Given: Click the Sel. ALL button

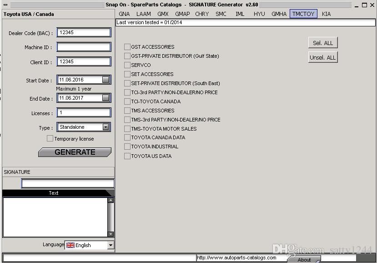Looking at the screenshot, I should pos(323,43).
